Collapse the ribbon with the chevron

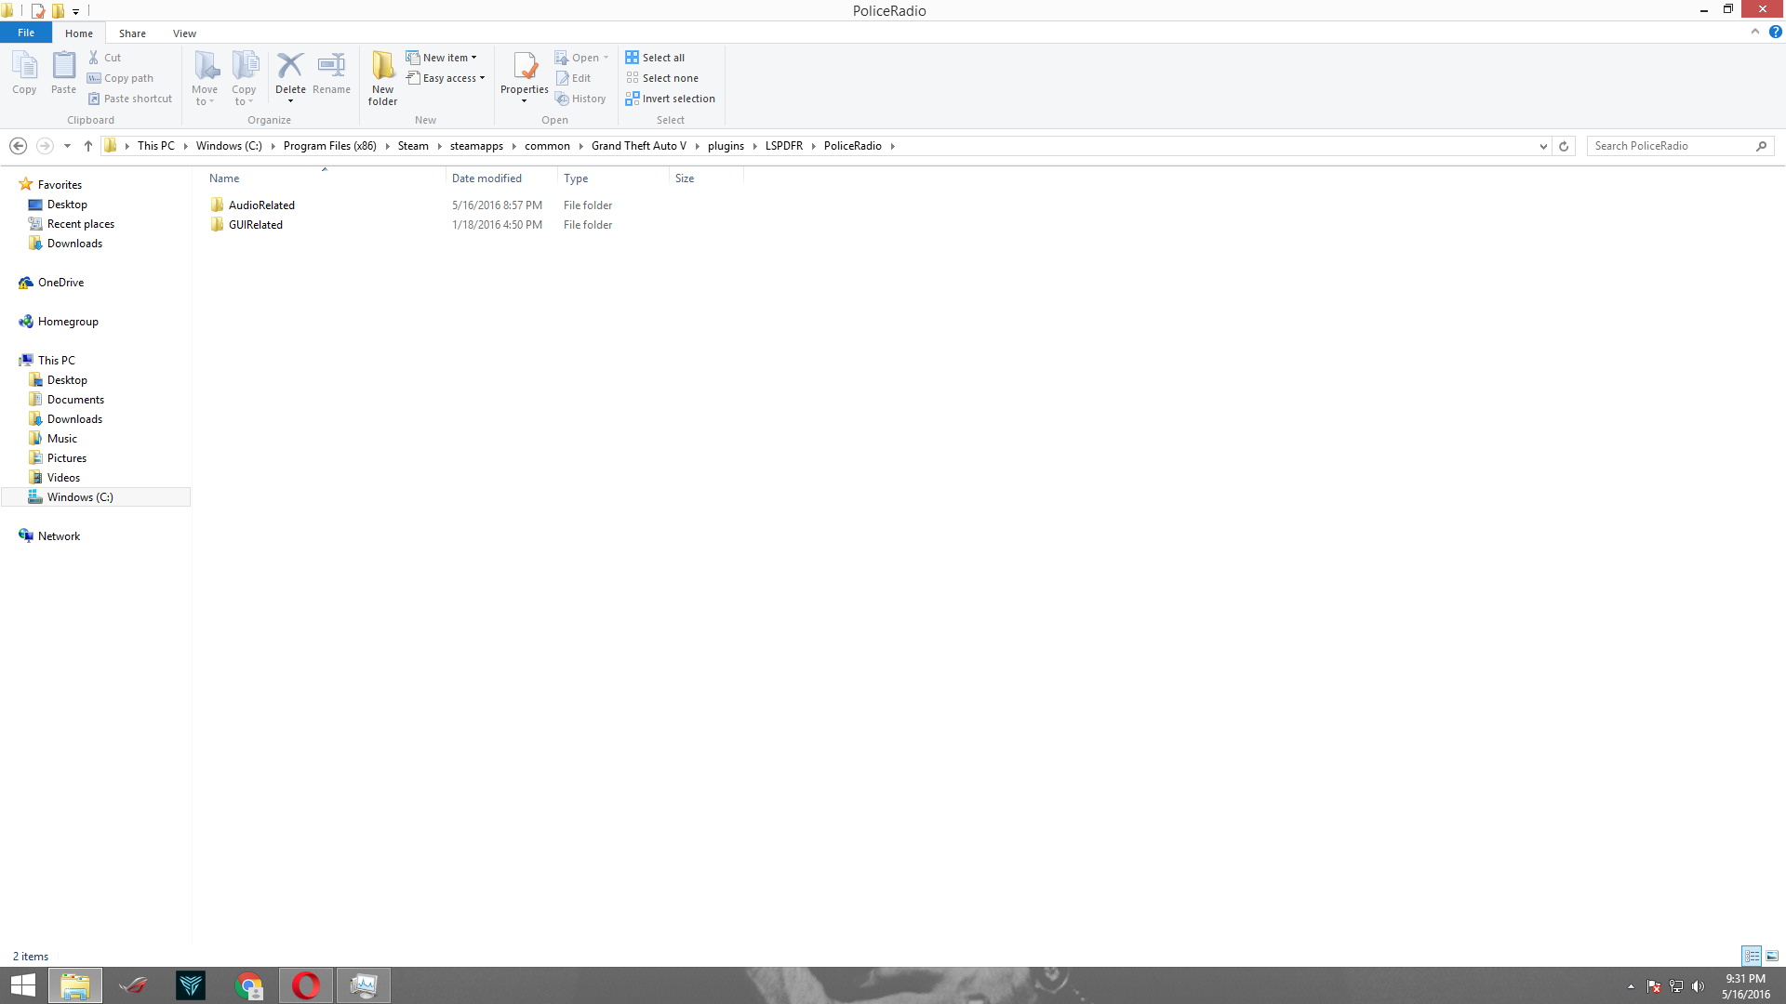click(x=1755, y=32)
